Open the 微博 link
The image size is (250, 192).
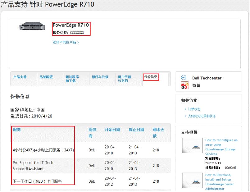196,86
